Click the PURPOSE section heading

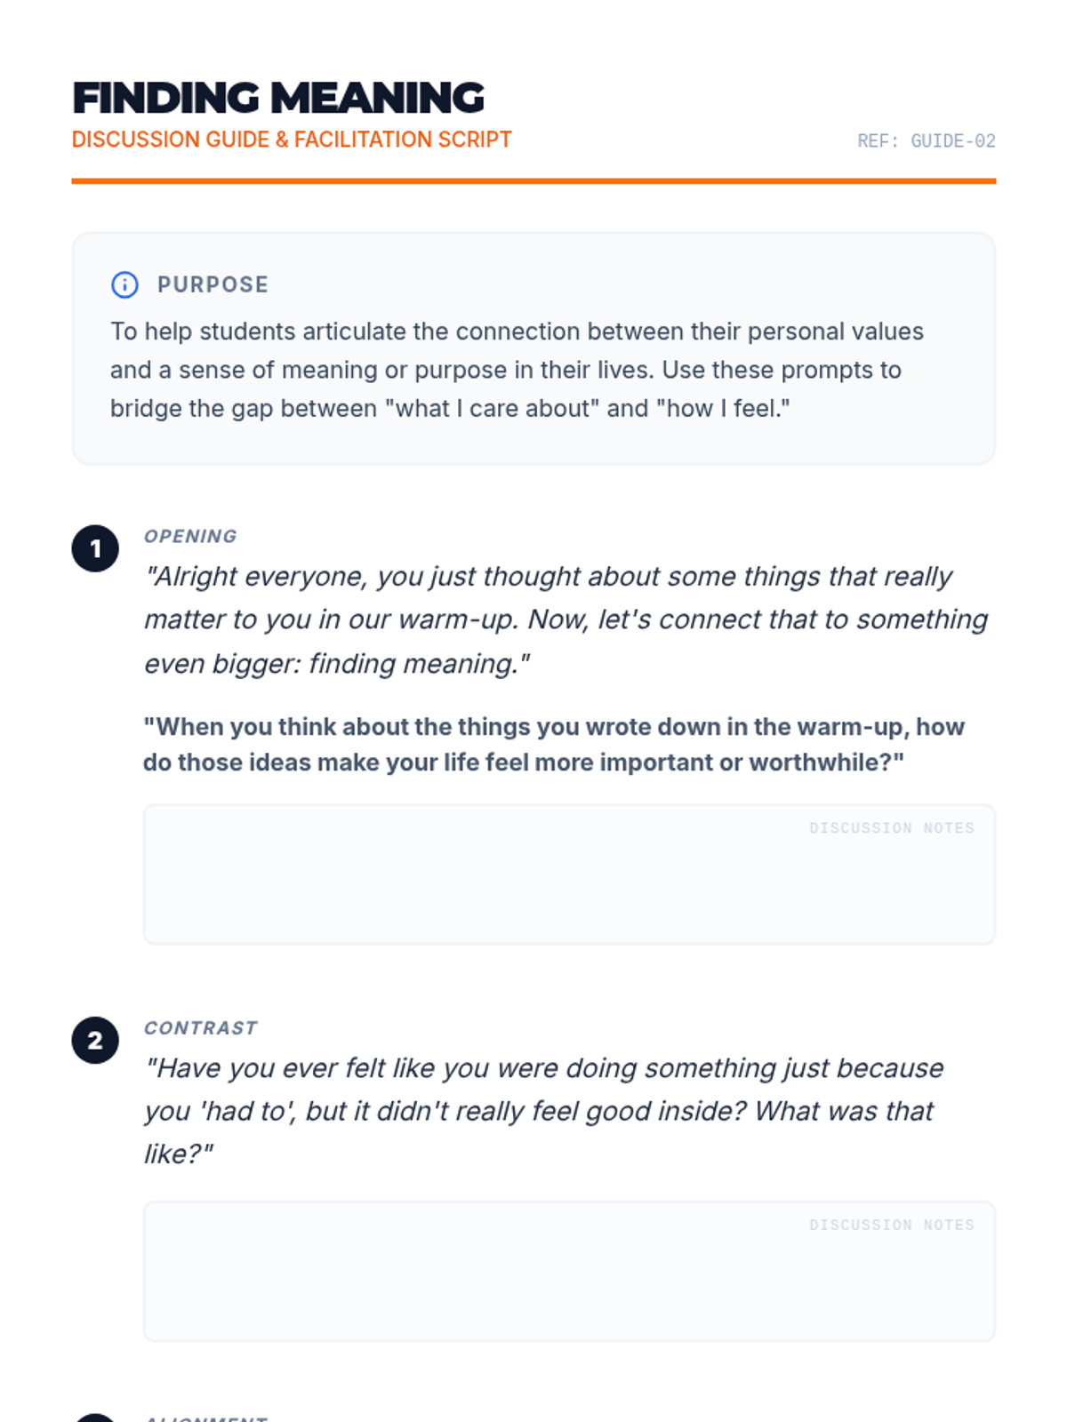pyautogui.click(x=213, y=284)
